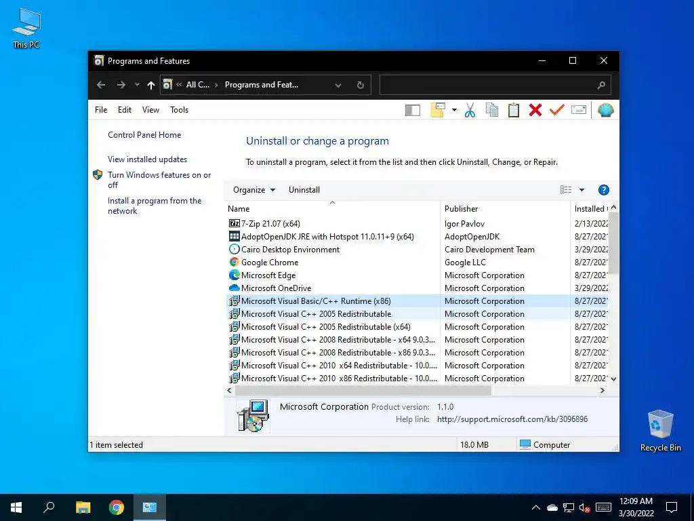Viewport: 694px width, 521px height.
Task: Click the Uninstall button
Action: coord(304,190)
